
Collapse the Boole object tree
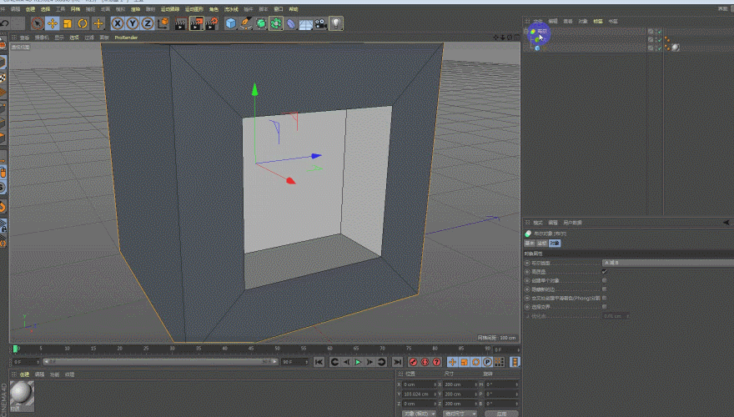[x=525, y=32]
